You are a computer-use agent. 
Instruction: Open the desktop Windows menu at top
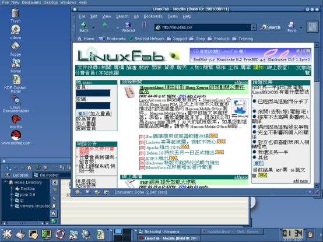68,2
